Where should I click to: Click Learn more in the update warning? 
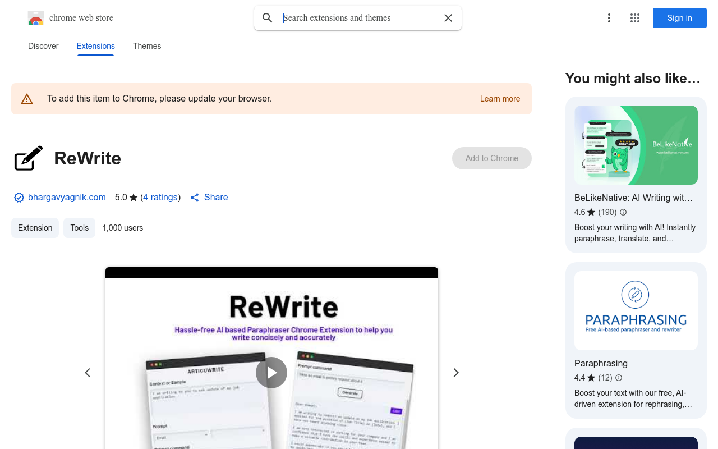point(500,99)
